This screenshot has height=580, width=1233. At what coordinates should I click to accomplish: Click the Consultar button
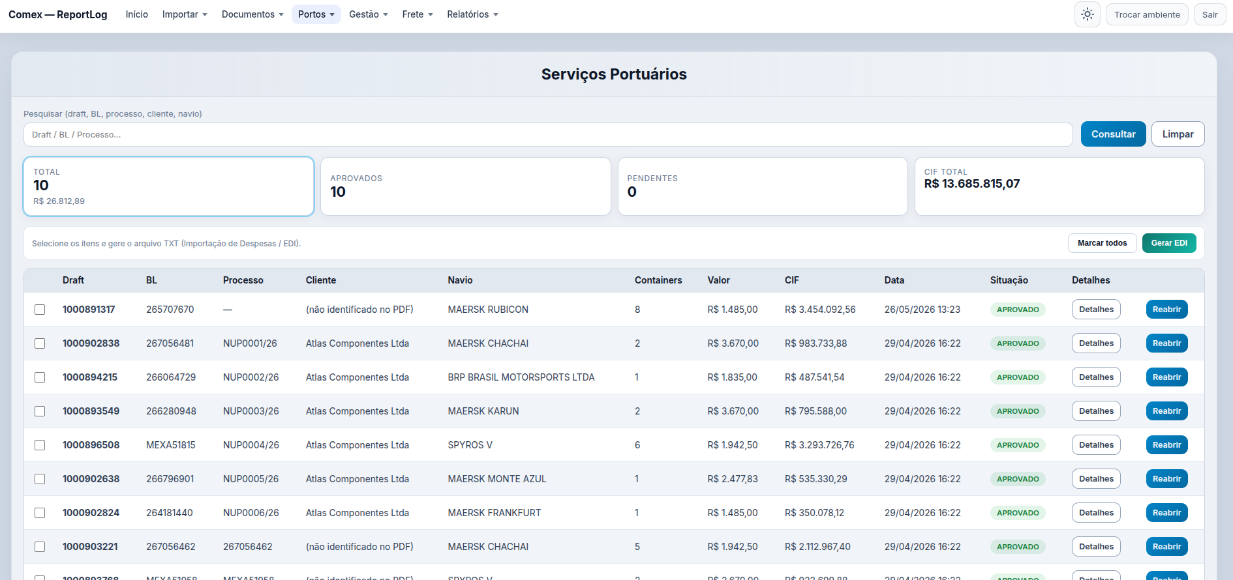1113,134
